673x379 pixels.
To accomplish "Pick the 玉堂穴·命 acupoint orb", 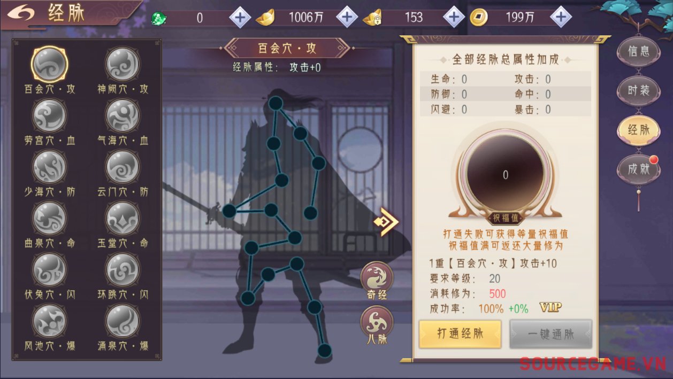I will click(x=123, y=218).
